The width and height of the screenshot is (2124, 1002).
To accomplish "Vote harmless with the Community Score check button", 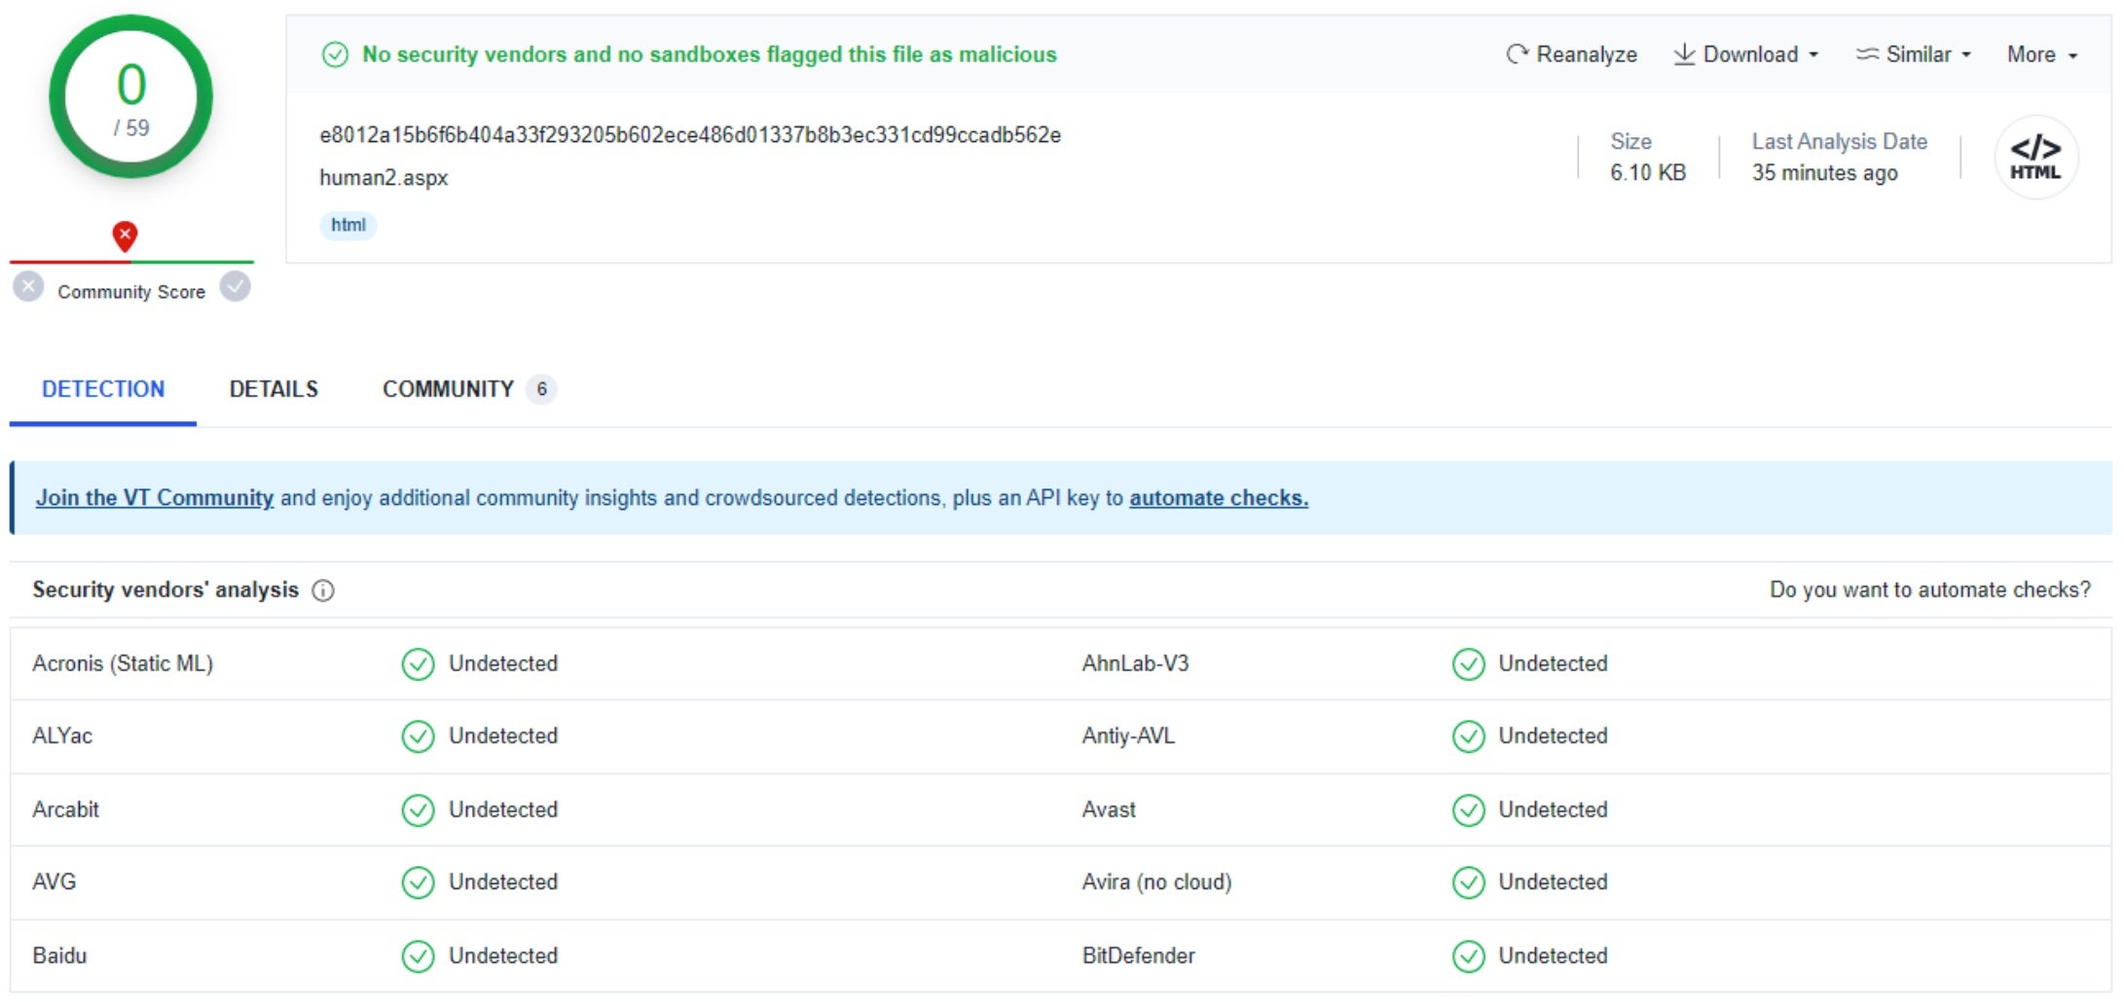I will tap(235, 287).
